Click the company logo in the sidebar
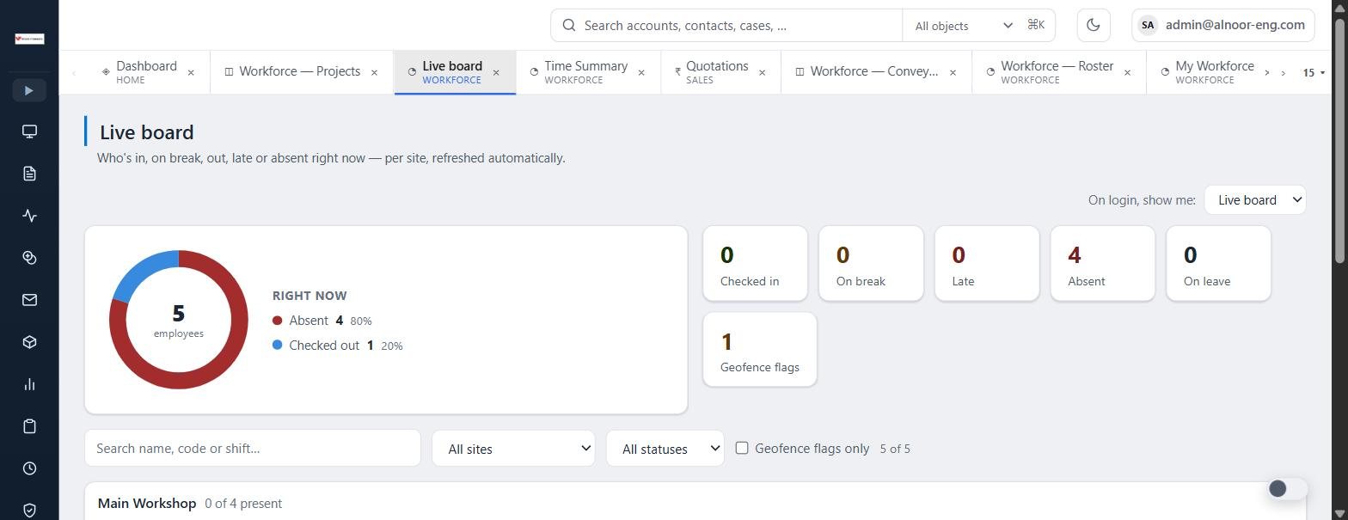The width and height of the screenshot is (1348, 520). click(29, 39)
